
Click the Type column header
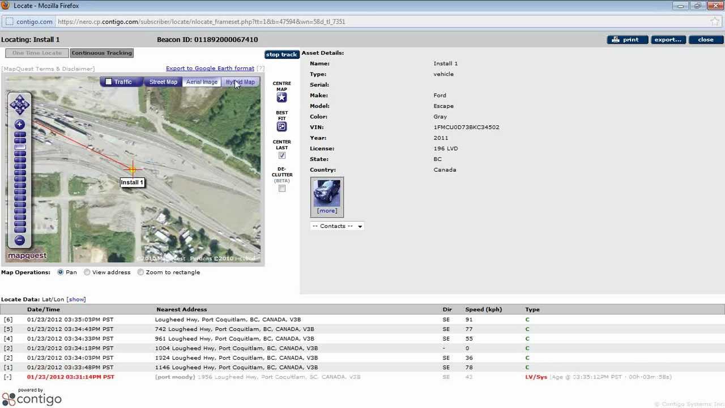pos(532,309)
